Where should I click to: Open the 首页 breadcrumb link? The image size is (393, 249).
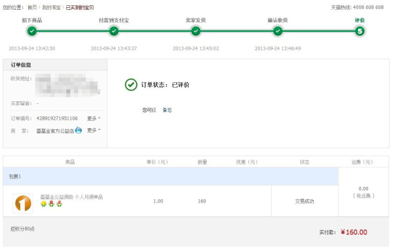coord(32,7)
